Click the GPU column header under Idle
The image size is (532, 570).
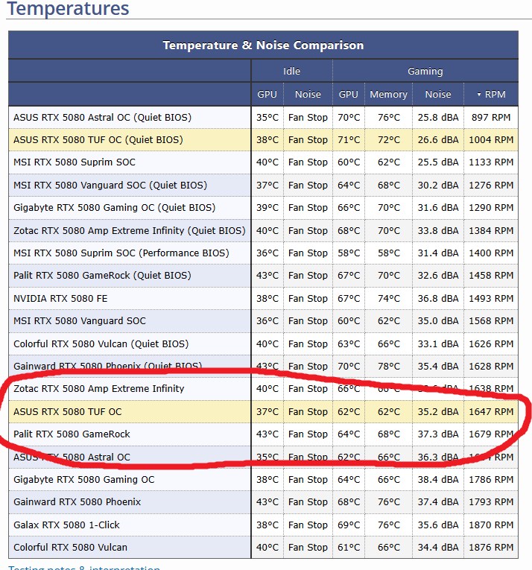pyautogui.click(x=267, y=95)
